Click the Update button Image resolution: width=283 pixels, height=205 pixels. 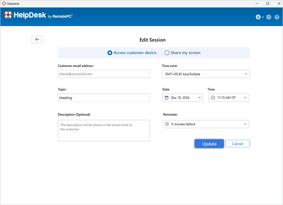point(209,143)
